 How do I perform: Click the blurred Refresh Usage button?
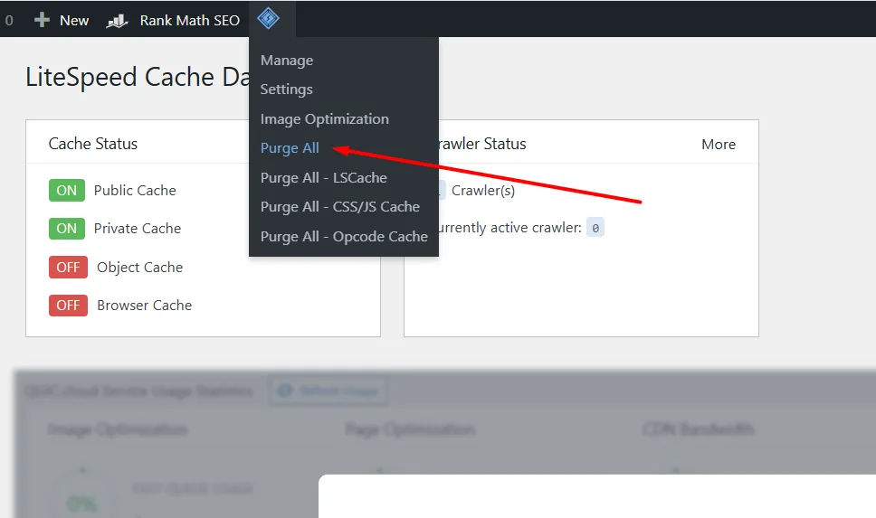pyautogui.click(x=329, y=391)
